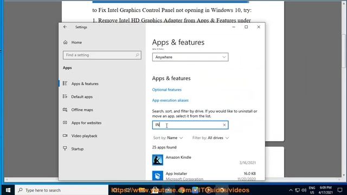
Task: Click the App Installer icon
Action: coord(158,175)
